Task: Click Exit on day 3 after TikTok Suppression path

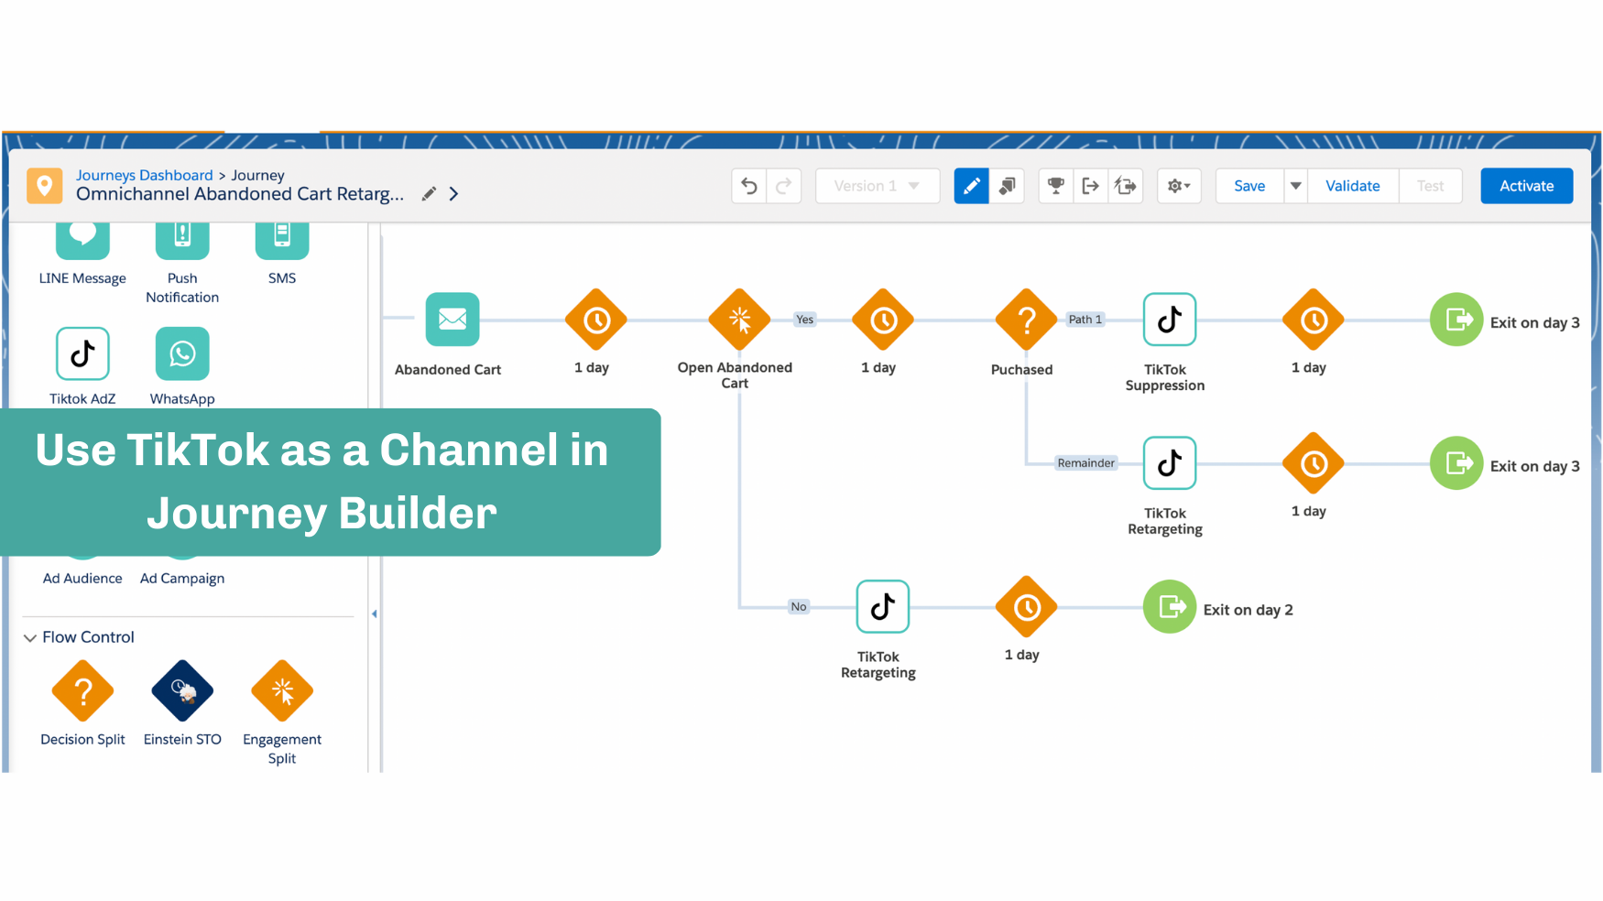Action: (x=1456, y=320)
